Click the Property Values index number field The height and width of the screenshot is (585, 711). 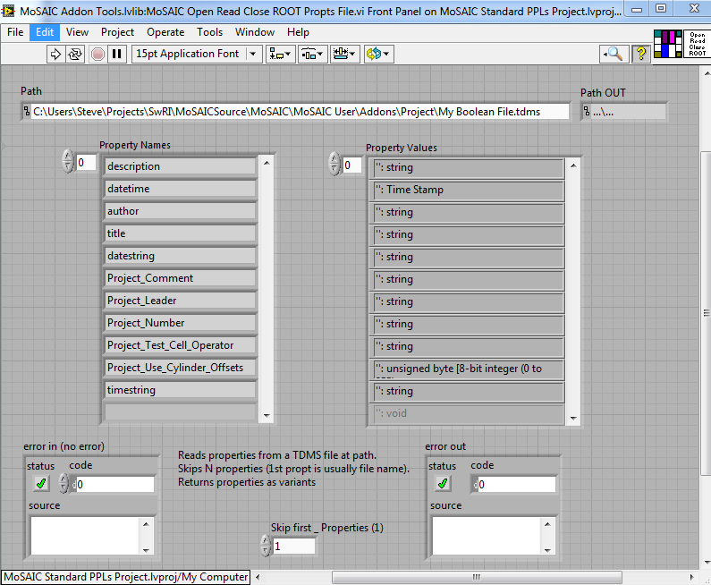click(351, 165)
